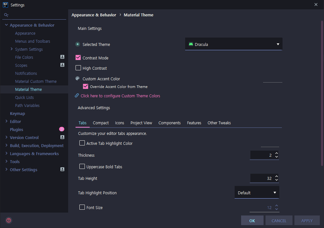Close the Settings dialog with the X

coord(316,4)
